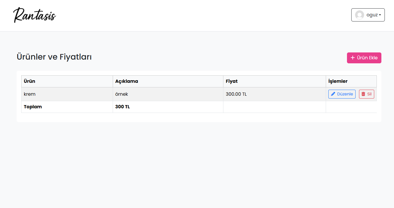Click the 300 TL total value

[x=122, y=107]
